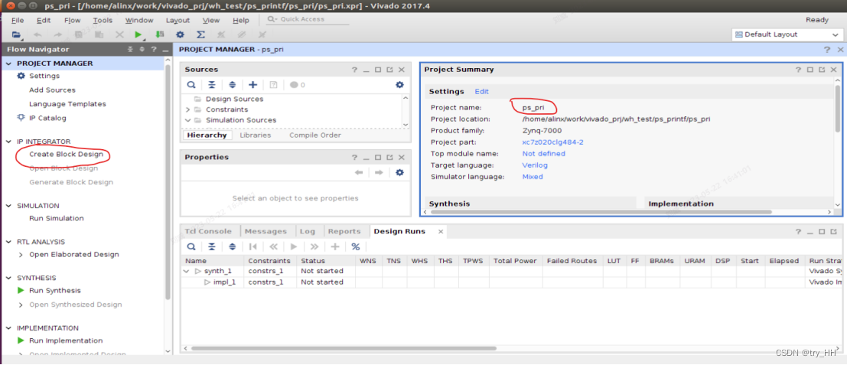Click Edit link next to Settings

point(482,92)
